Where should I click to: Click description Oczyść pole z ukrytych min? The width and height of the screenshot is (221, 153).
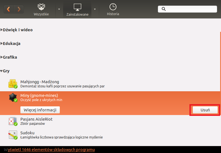[41, 100]
